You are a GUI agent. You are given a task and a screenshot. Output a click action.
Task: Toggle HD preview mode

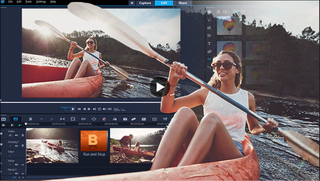pos(110,109)
